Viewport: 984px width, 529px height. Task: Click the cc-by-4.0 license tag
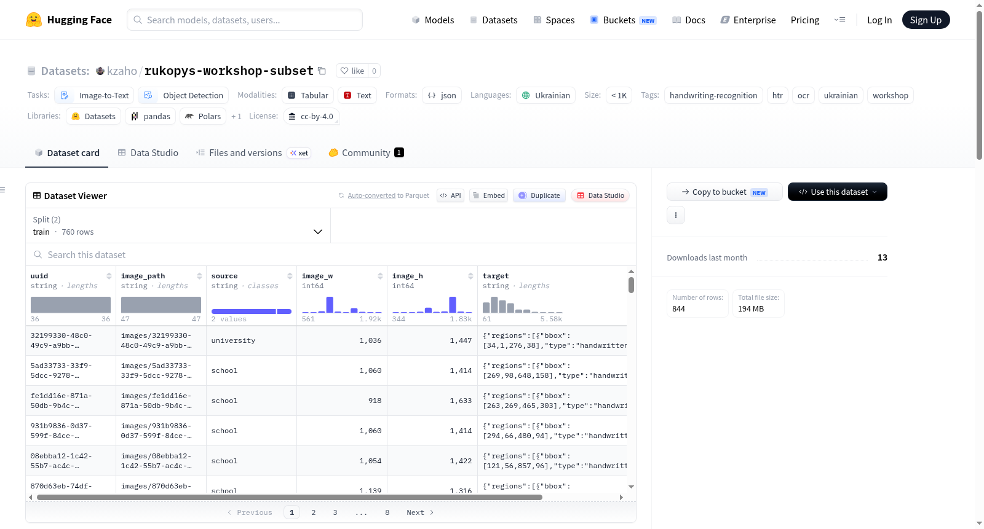(x=311, y=116)
